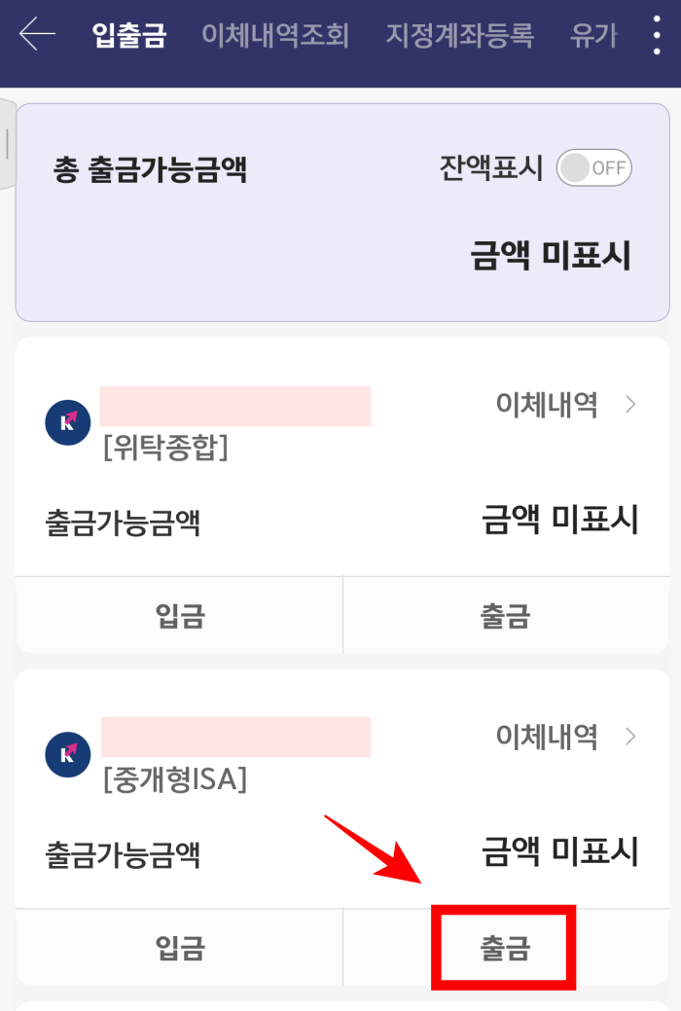Click the K logo of the 위탁종합 account

tap(67, 422)
